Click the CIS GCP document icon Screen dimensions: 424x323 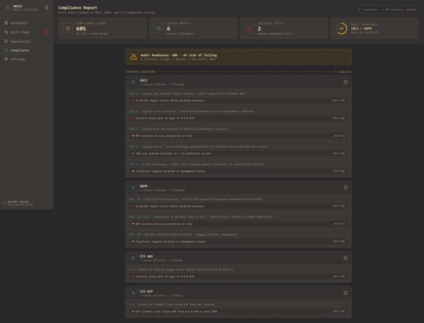tap(133, 293)
